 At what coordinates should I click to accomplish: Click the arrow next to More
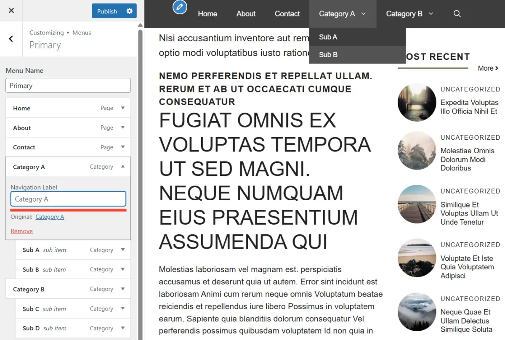[x=497, y=68]
